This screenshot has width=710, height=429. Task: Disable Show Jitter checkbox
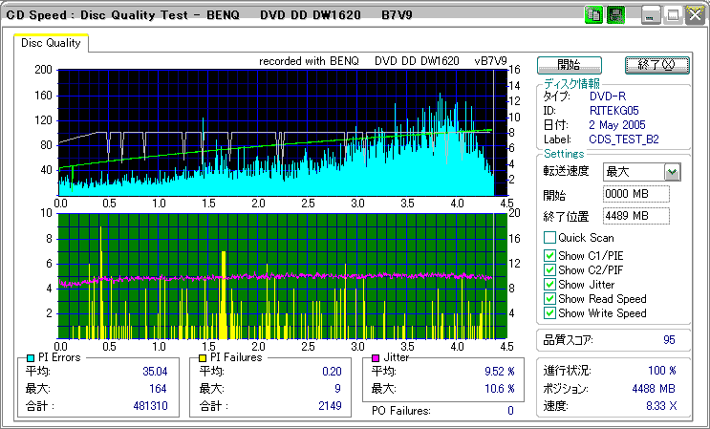pos(549,285)
